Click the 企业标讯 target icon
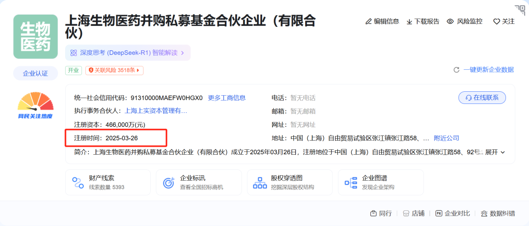Image resolution: width=529 pixels, height=226 pixels. [x=168, y=183]
